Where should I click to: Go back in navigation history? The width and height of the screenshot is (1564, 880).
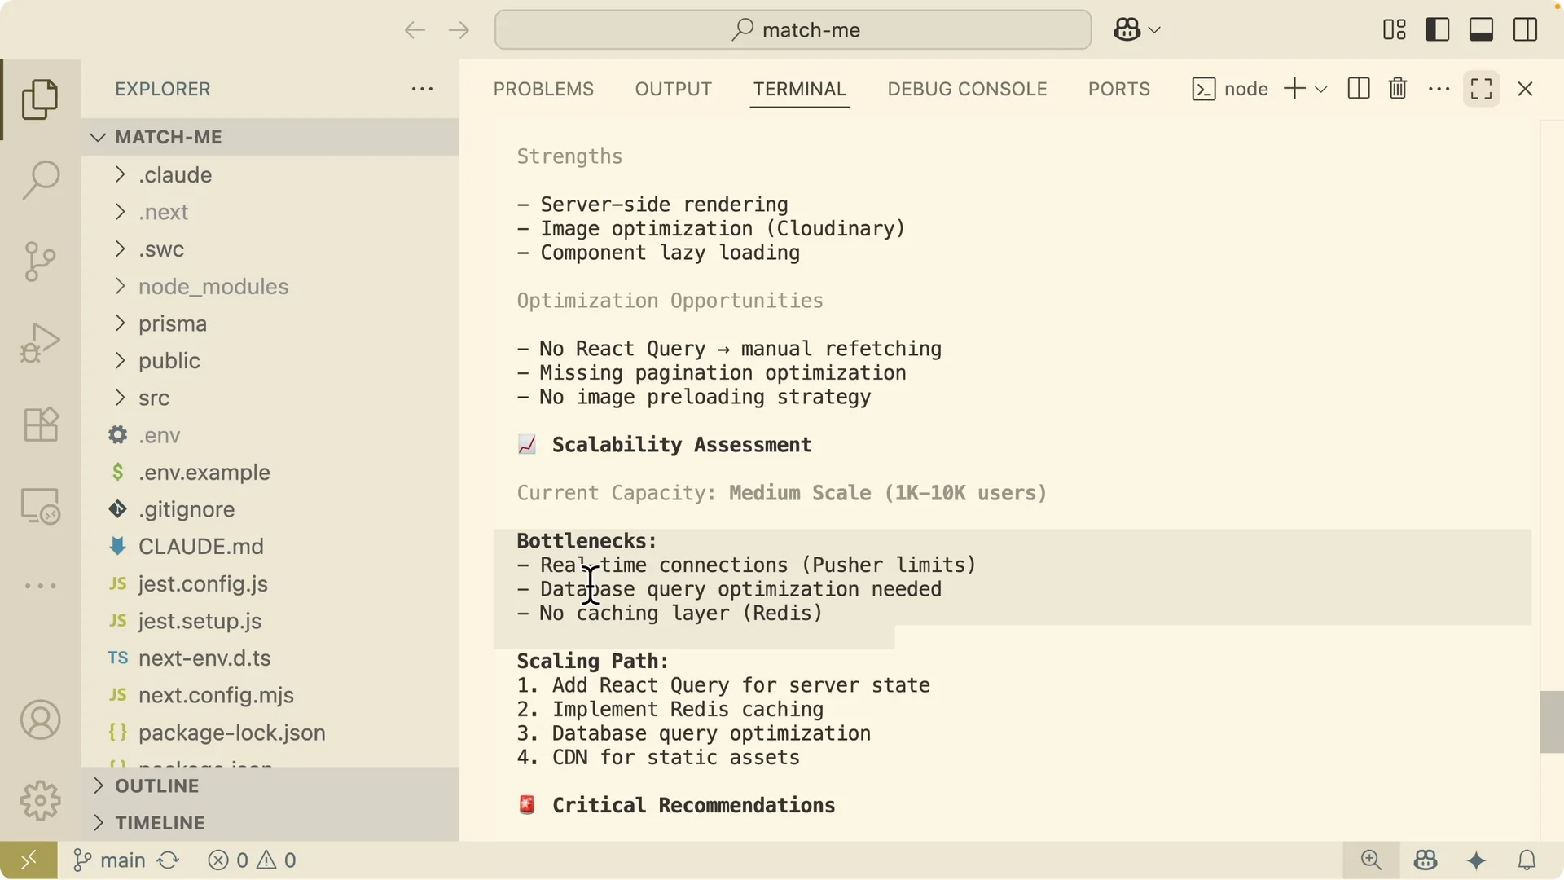pyautogui.click(x=415, y=30)
